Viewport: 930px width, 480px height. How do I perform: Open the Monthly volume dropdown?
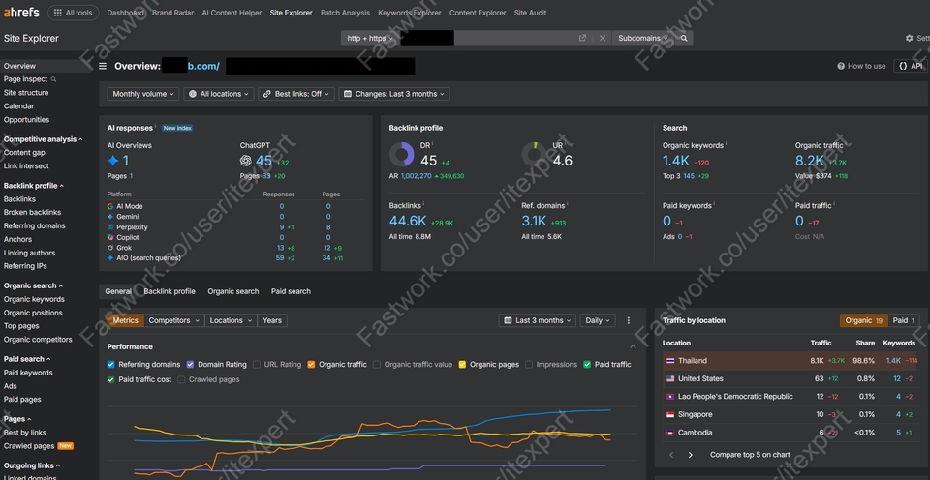[x=143, y=94]
